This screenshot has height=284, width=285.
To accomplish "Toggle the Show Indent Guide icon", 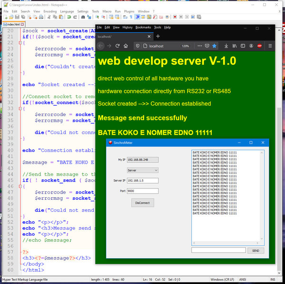I will (x=137, y=17).
